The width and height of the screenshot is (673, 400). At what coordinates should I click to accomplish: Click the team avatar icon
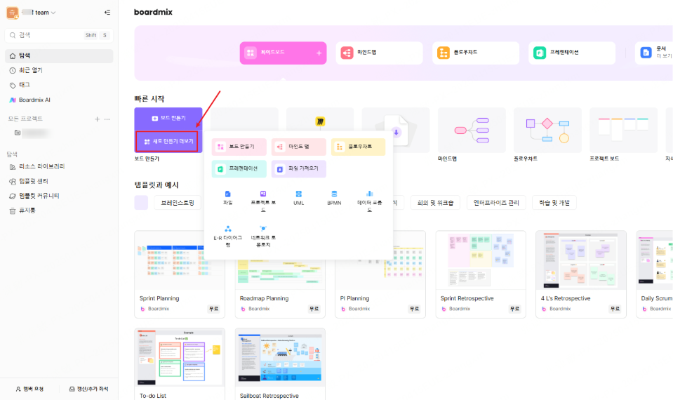click(13, 13)
